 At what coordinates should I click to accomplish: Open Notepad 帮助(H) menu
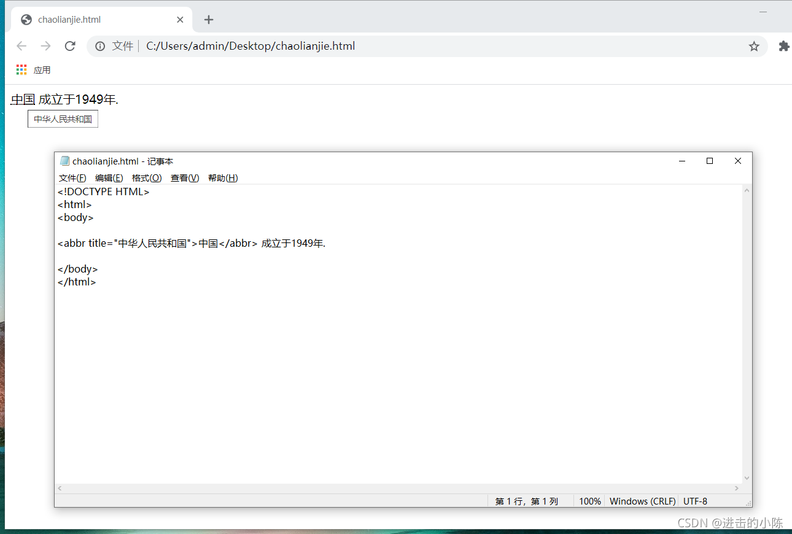(223, 178)
